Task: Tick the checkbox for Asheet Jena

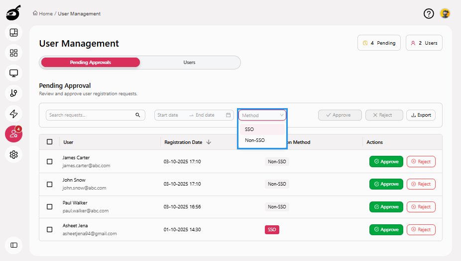Action: tap(49, 229)
